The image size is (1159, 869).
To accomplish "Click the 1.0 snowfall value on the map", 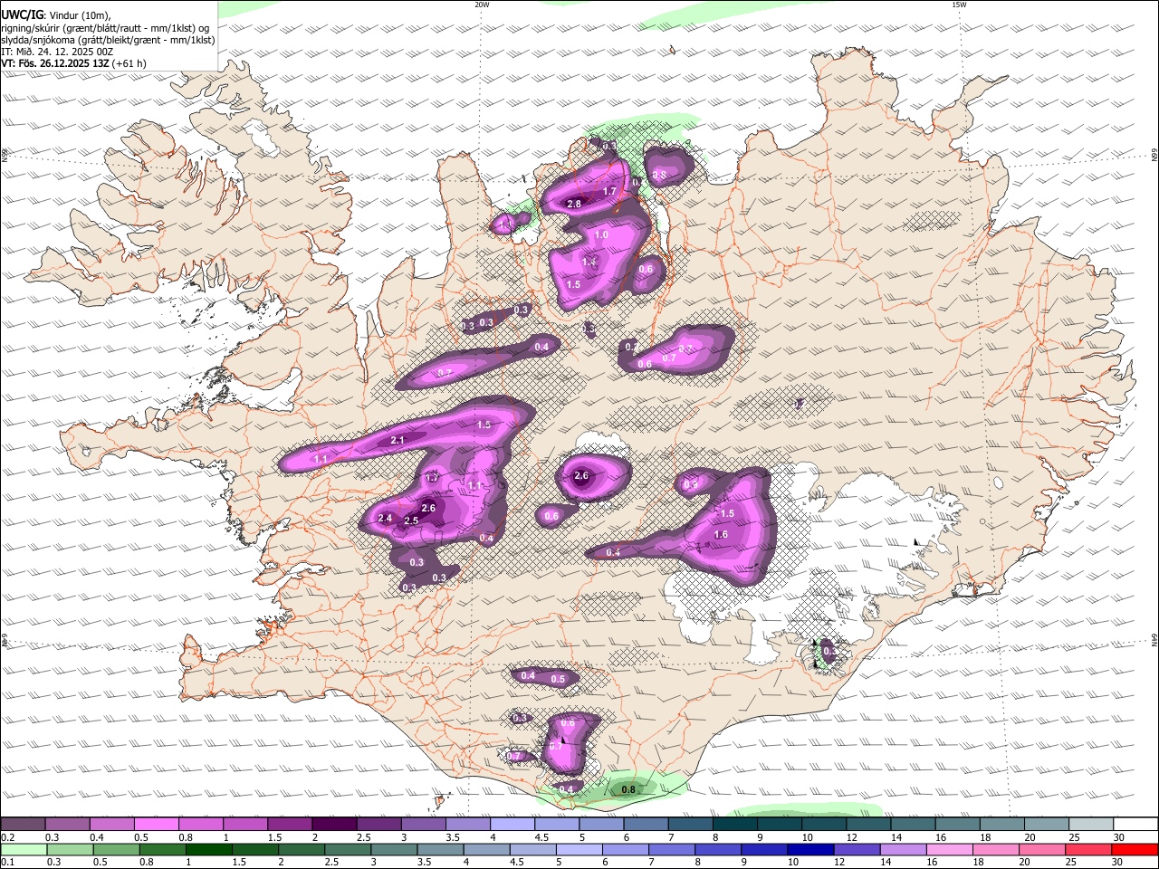I will pos(601,235).
